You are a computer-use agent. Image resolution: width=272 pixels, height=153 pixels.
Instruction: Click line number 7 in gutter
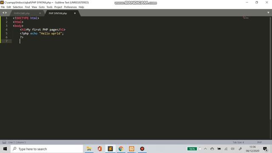[x=6, y=41]
